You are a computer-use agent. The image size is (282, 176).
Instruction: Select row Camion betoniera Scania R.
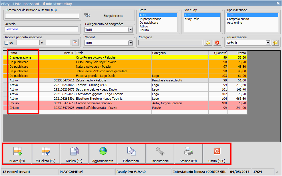point(125,103)
